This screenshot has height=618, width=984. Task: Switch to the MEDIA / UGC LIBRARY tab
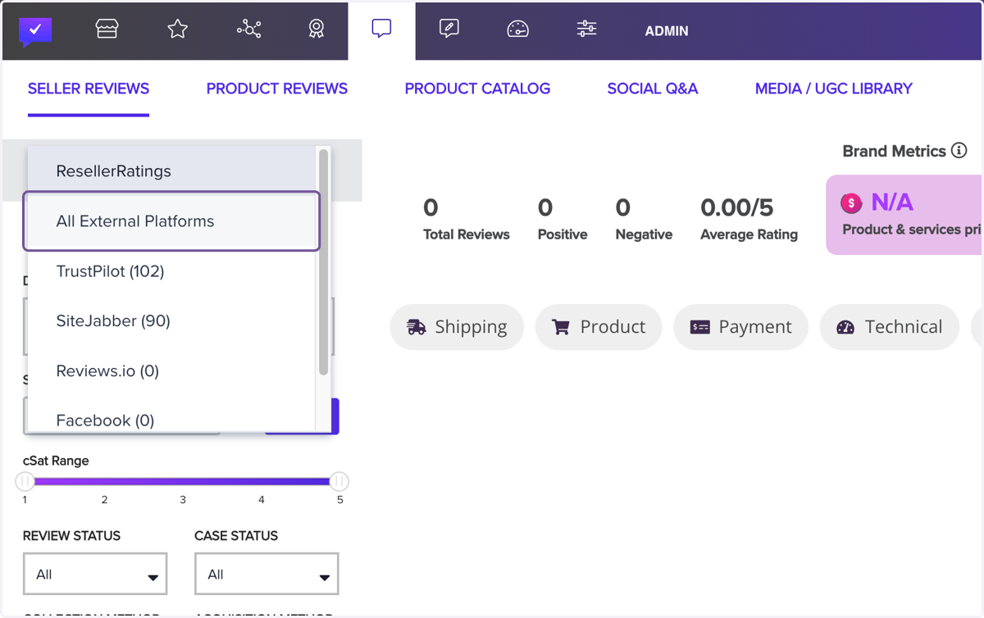834,89
